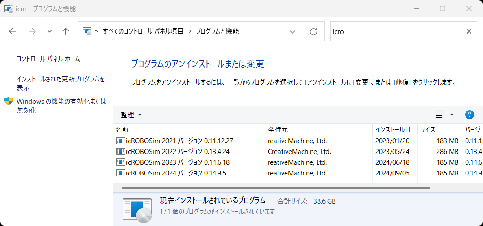Click the view layout icon
Viewport: 483px width, 226px height.
(x=439, y=115)
